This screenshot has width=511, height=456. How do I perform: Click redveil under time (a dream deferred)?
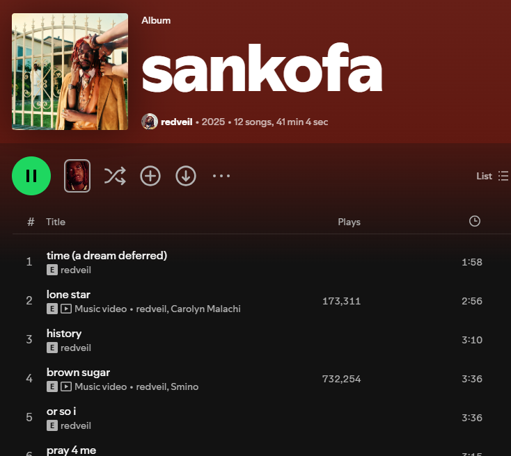pyautogui.click(x=76, y=270)
